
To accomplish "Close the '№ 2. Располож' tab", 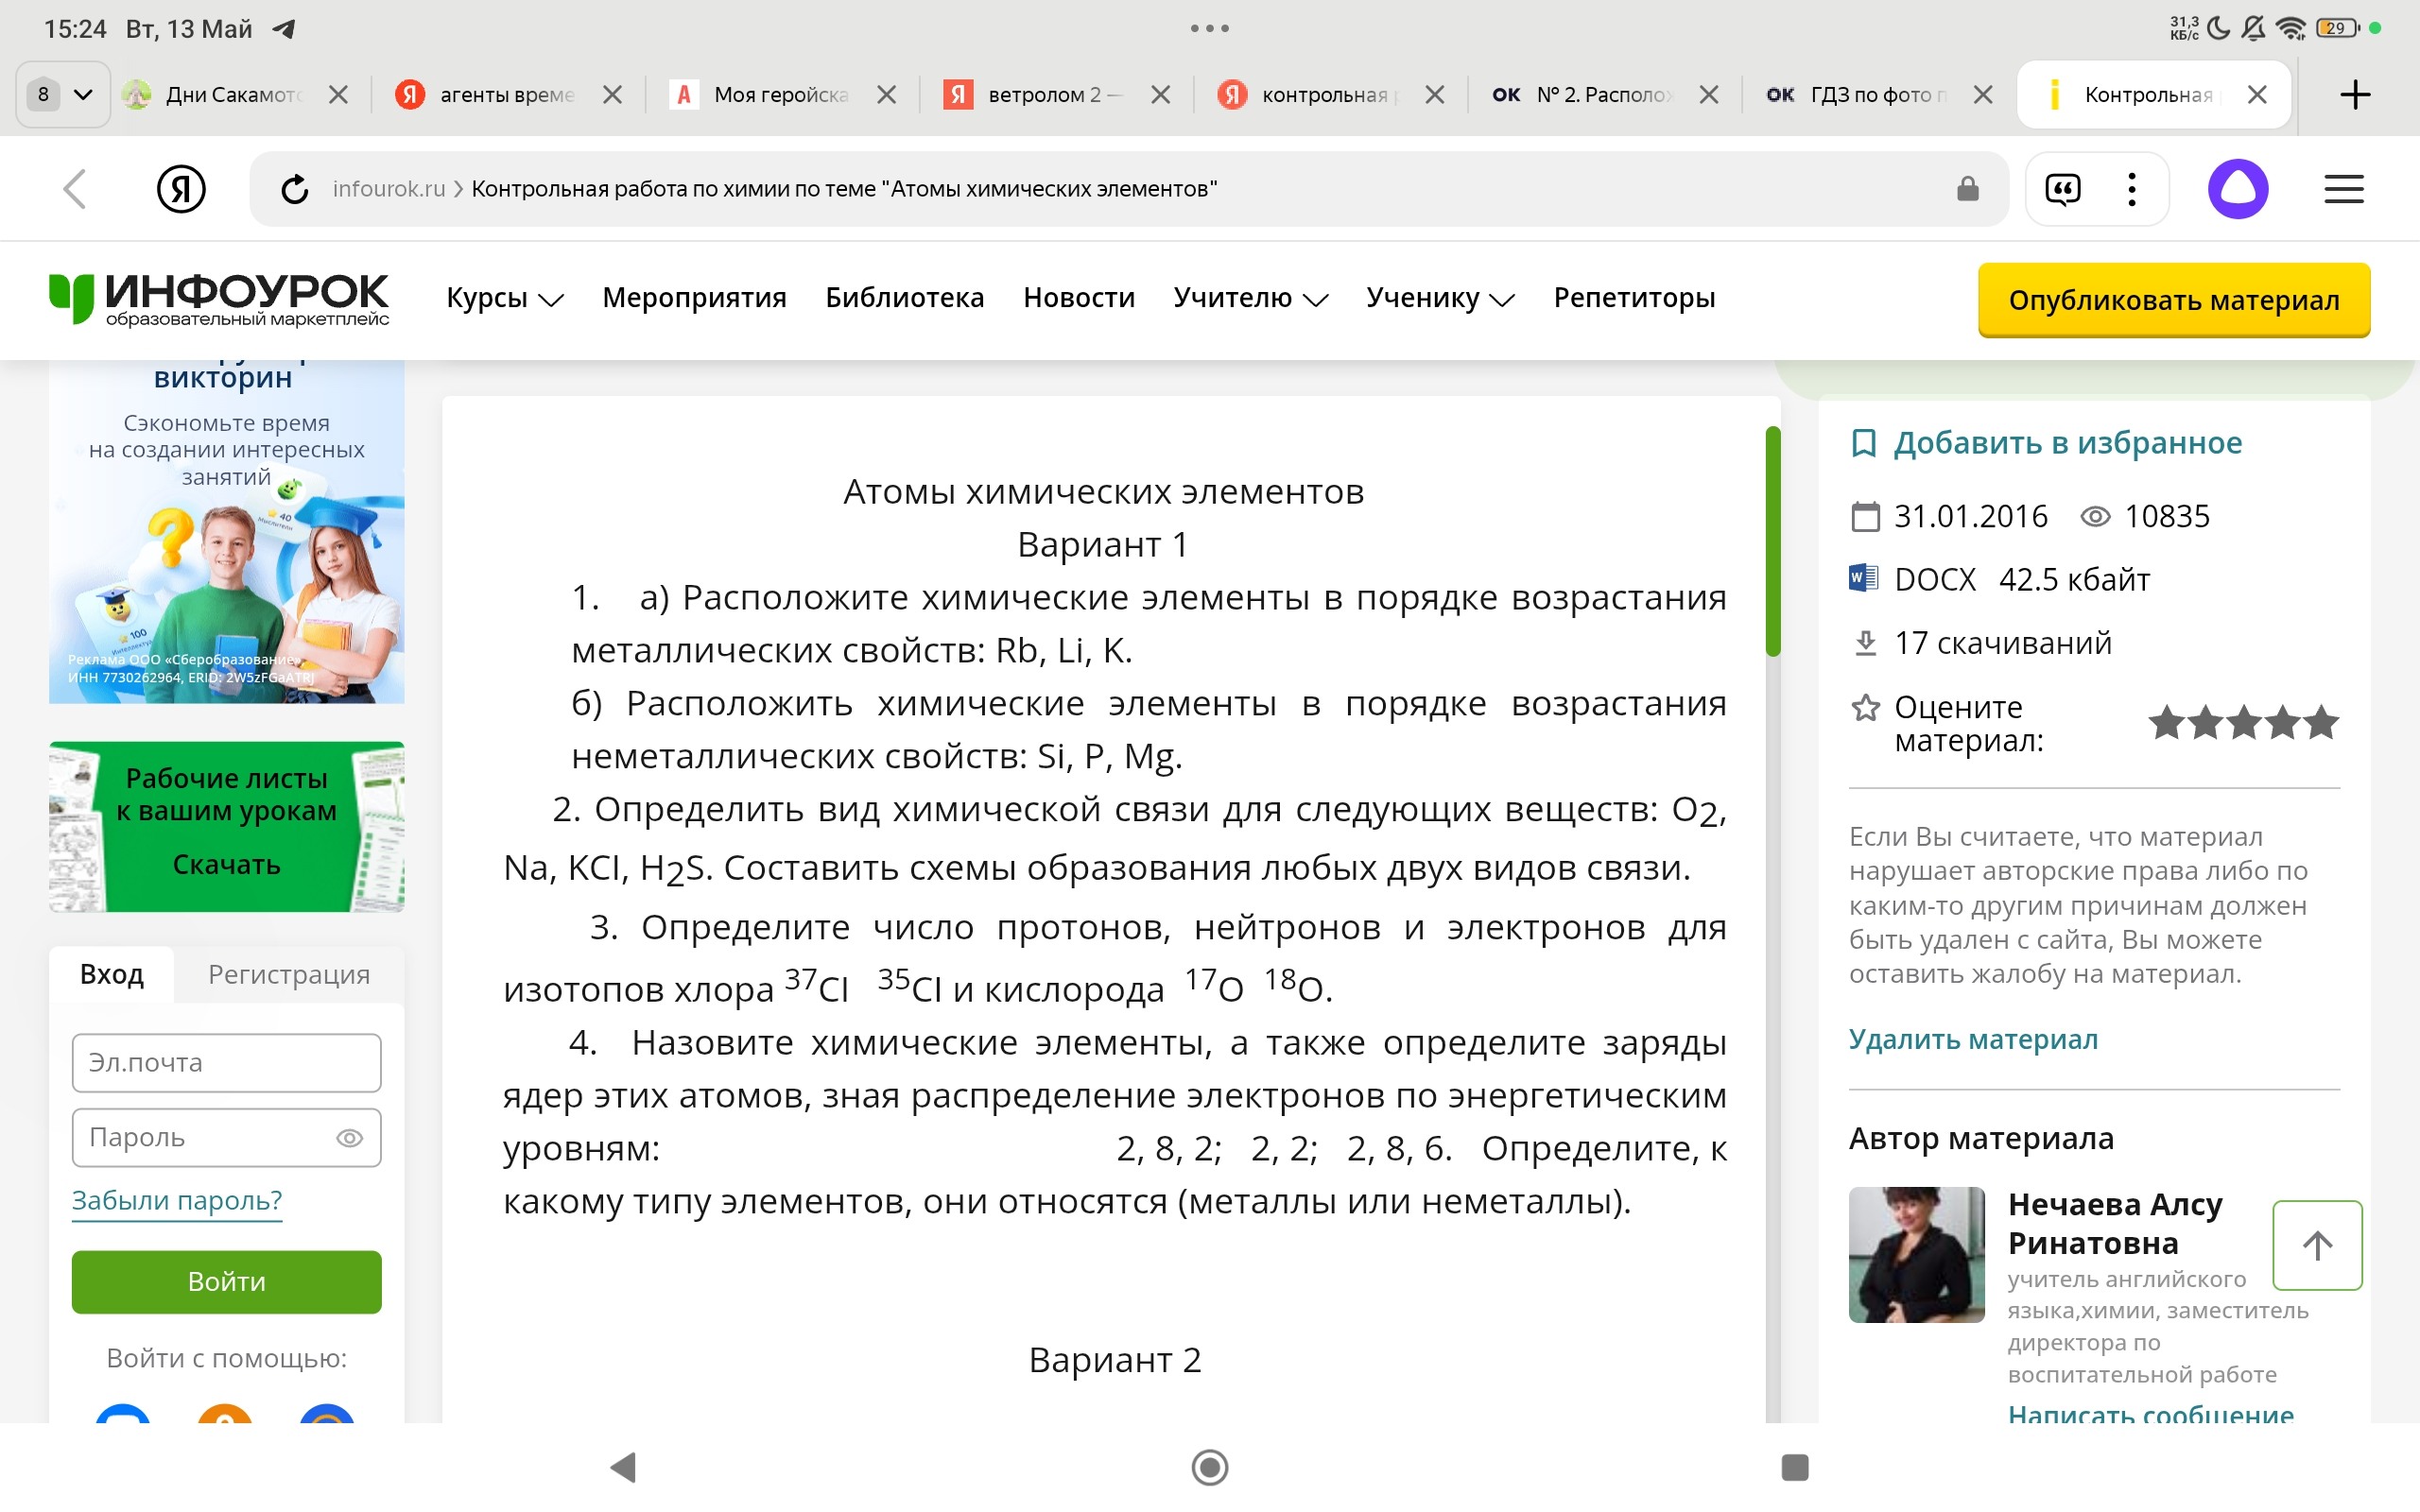I will coord(1709,95).
